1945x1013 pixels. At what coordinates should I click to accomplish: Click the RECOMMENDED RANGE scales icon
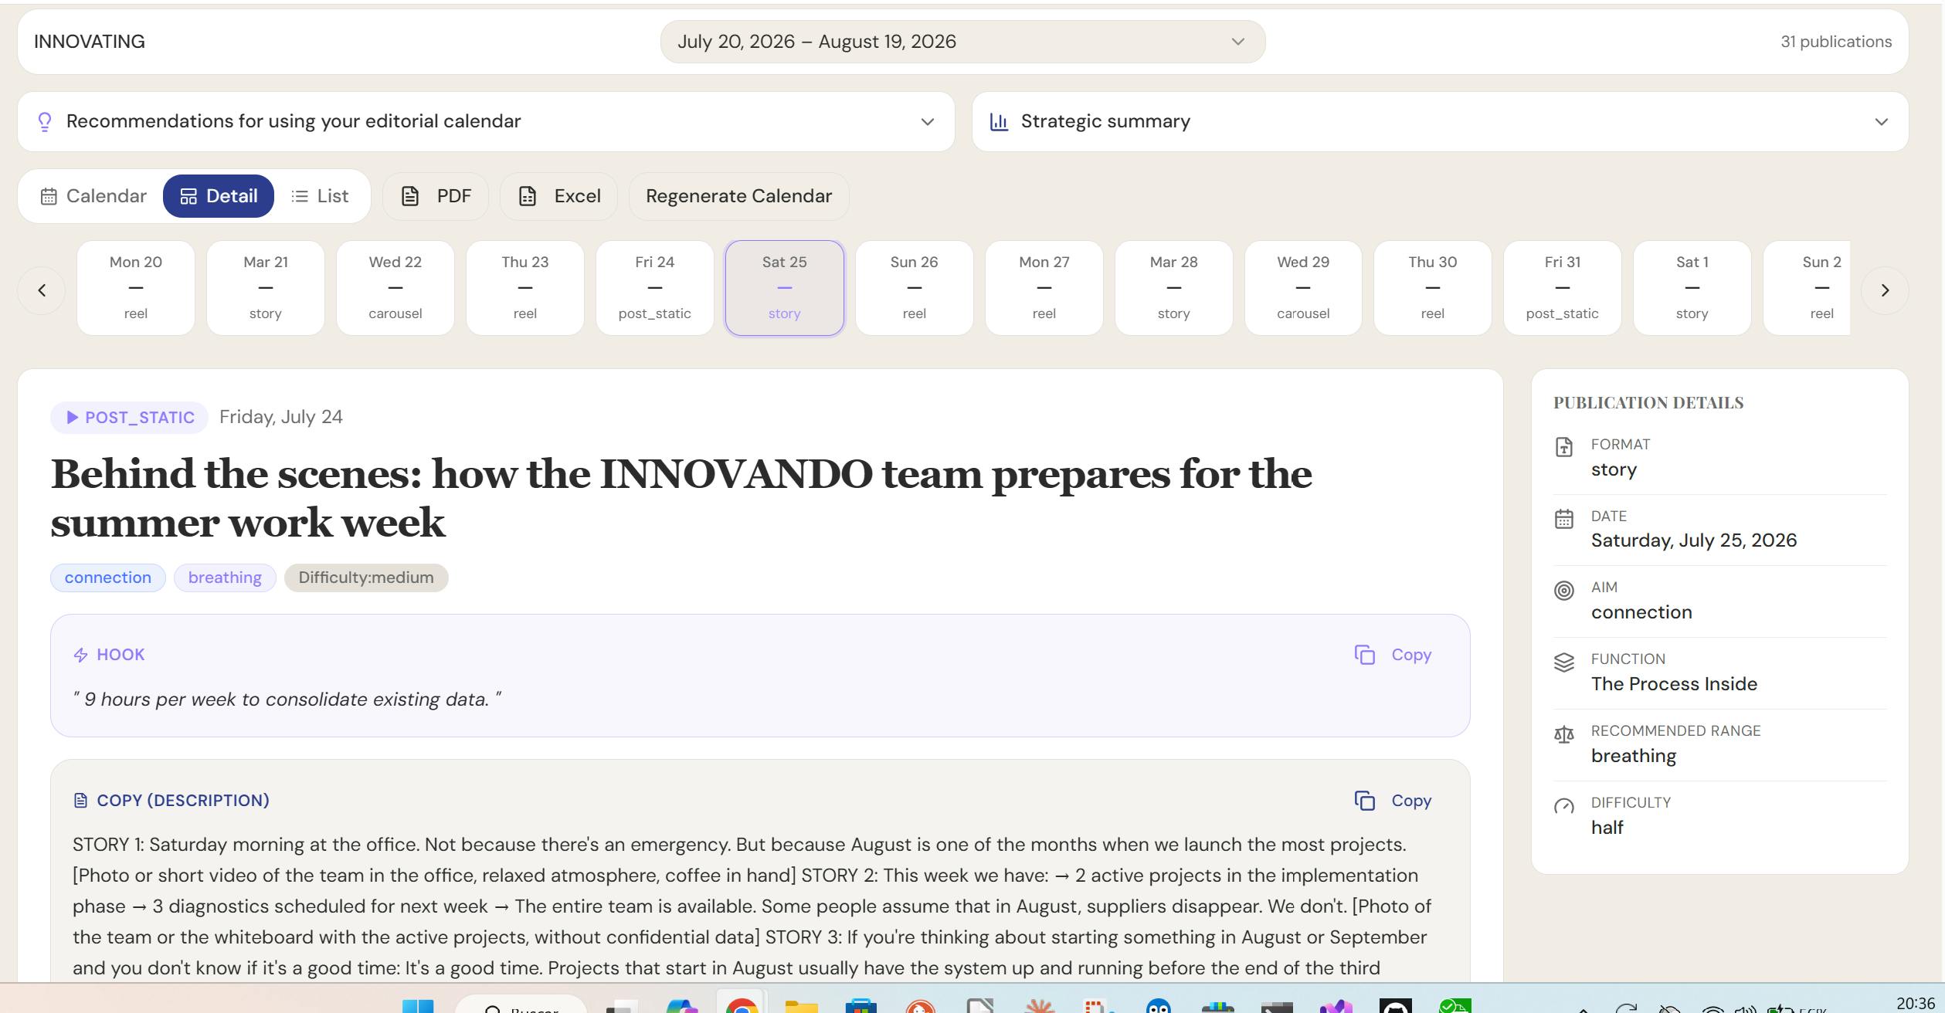pos(1564,734)
